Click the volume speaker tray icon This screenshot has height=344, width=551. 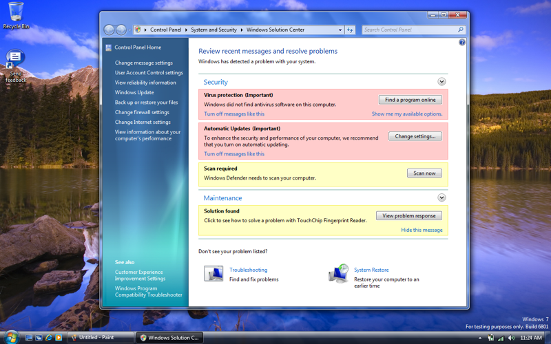pyautogui.click(x=511, y=338)
